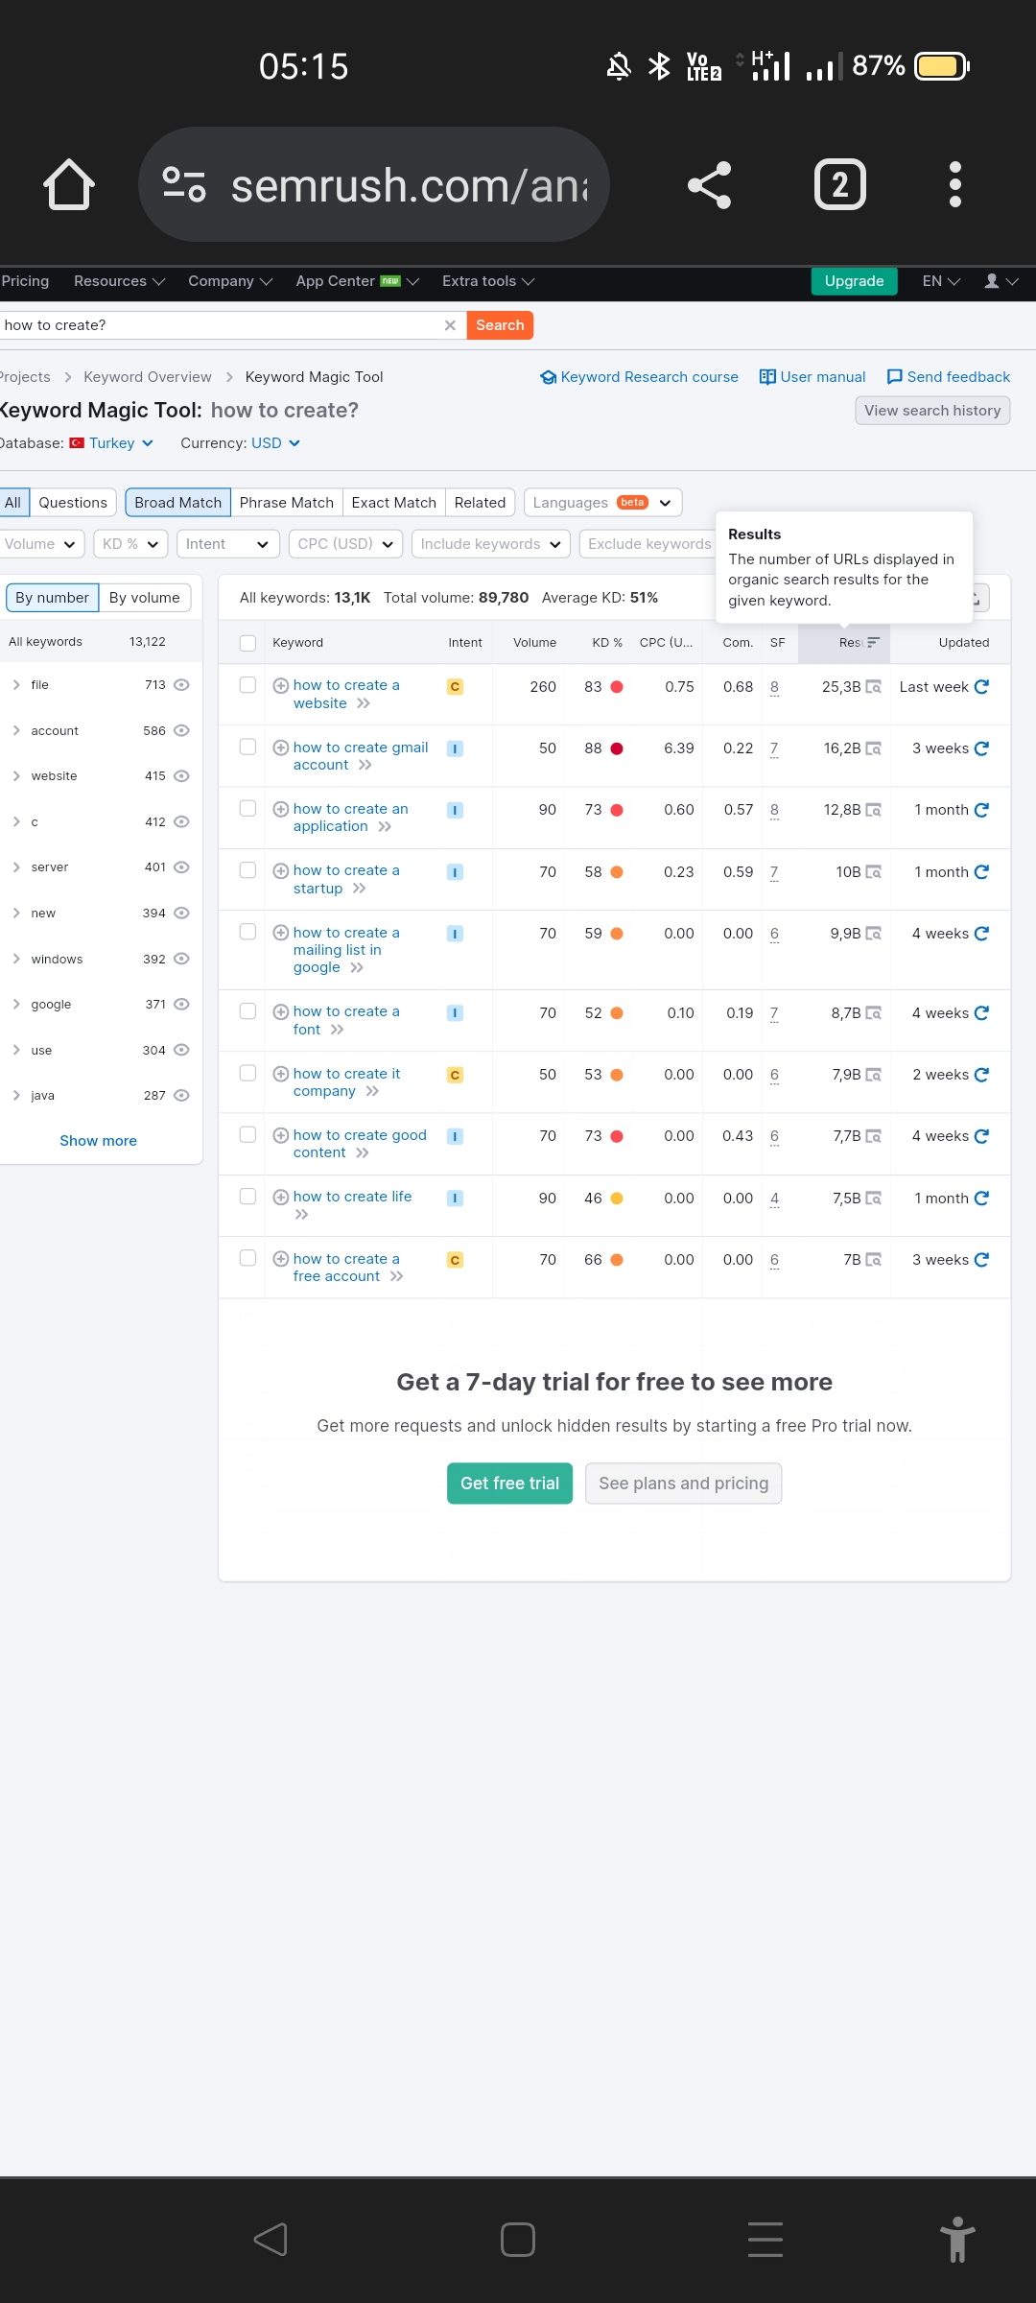Switch grouping to By volume
Image resolution: width=1036 pixels, height=2303 pixels.
(x=145, y=598)
